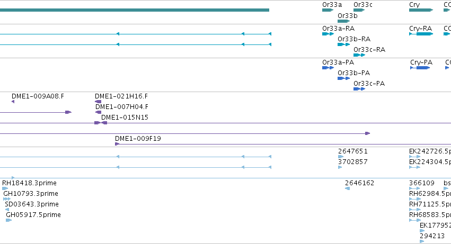The width and height of the screenshot is (451, 244).
Task: Open the Or33c-RA transcript label
Action: pos(369,50)
